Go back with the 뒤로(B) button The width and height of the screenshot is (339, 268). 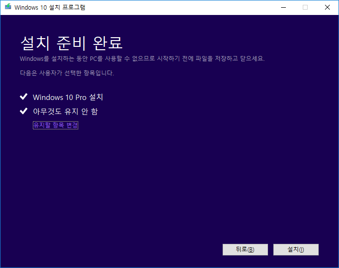[x=245, y=250]
